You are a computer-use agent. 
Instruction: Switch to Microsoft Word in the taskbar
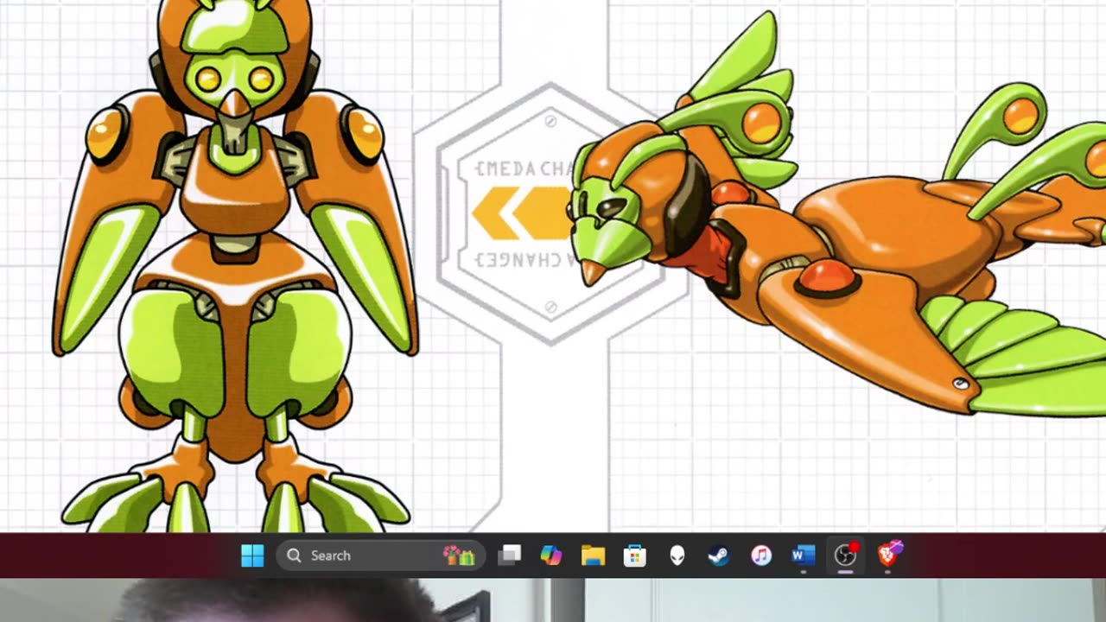tap(804, 555)
